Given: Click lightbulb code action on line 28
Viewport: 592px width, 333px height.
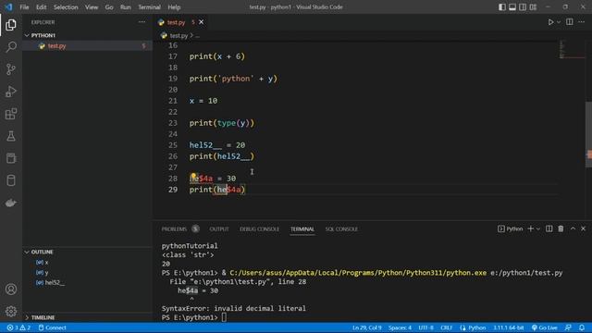Looking at the screenshot, I should tap(193, 176).
